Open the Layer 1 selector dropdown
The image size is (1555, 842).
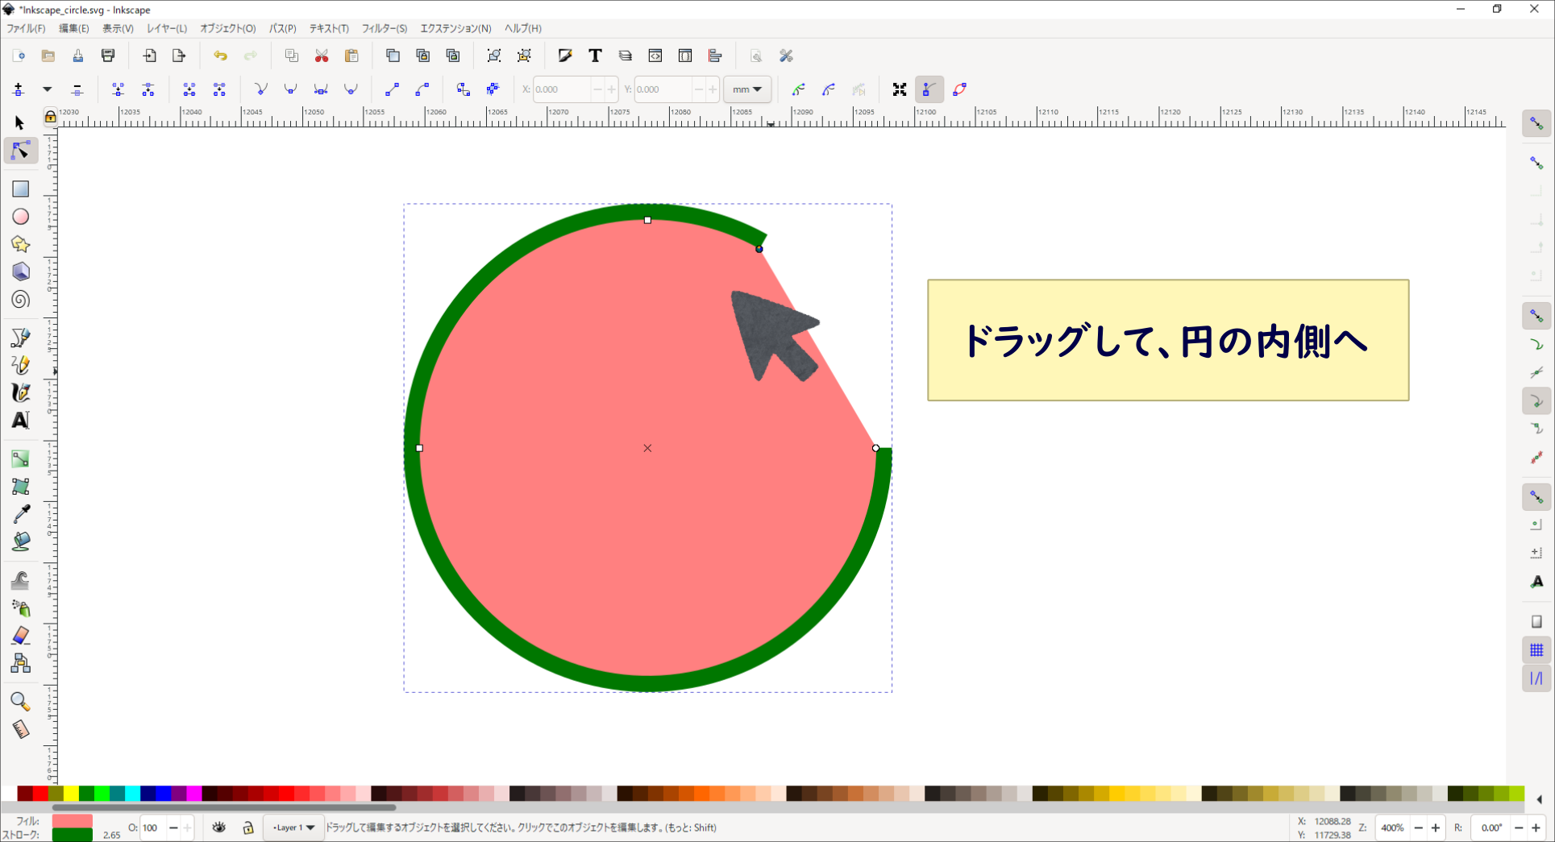(x=293, y=827)
